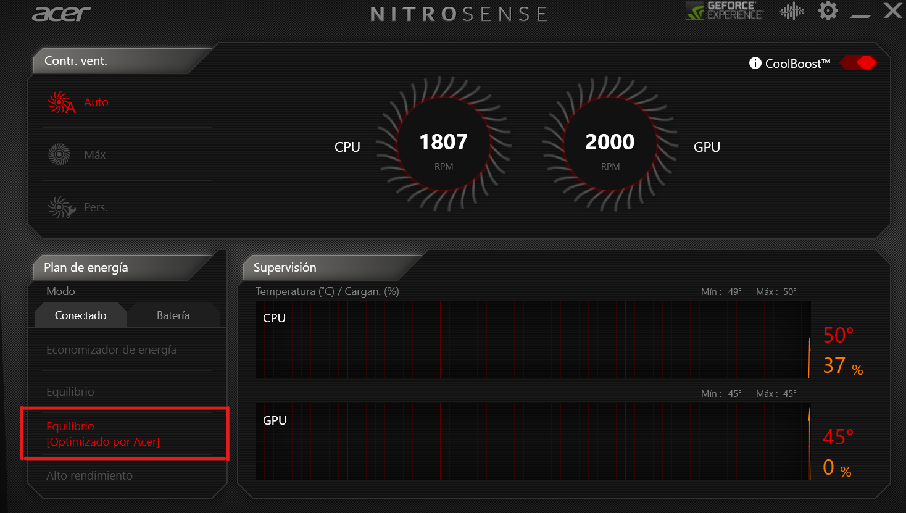Screen dimensions: 906x513
Task: Open the settings gear icon
Action: tap(828, 10)
